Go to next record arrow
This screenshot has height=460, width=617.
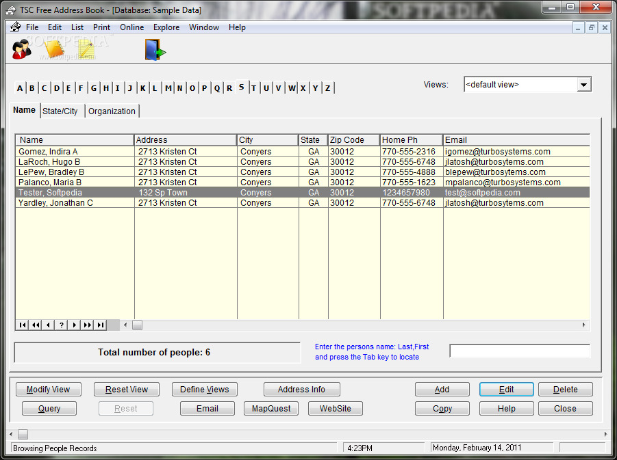75,325
